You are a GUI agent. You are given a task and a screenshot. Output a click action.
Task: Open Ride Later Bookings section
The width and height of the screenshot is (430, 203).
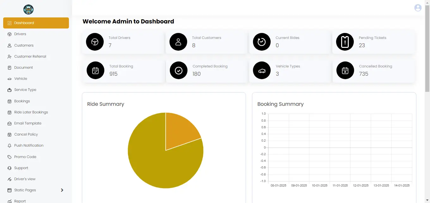tap(31, 112)
